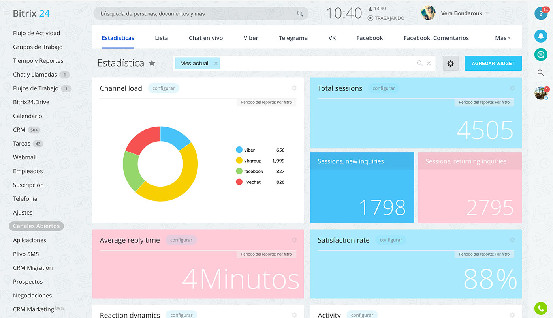Open Channel load widget gear settings
Image resolution: width=553 pixels, height=318 pixels.
(x=294, y=88)
